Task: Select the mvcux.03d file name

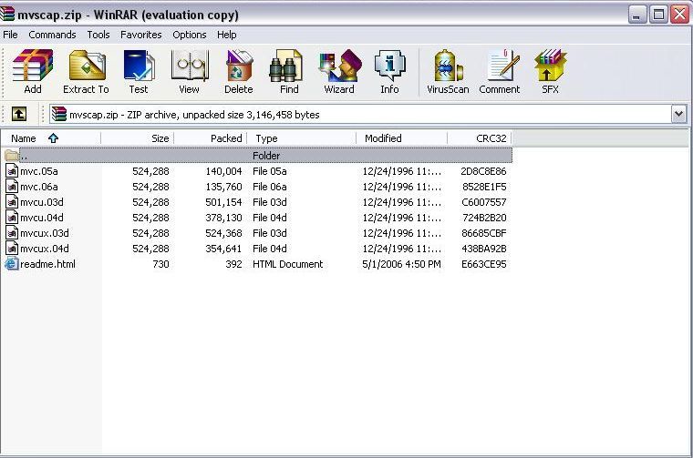Action: (x=44, y=233)
